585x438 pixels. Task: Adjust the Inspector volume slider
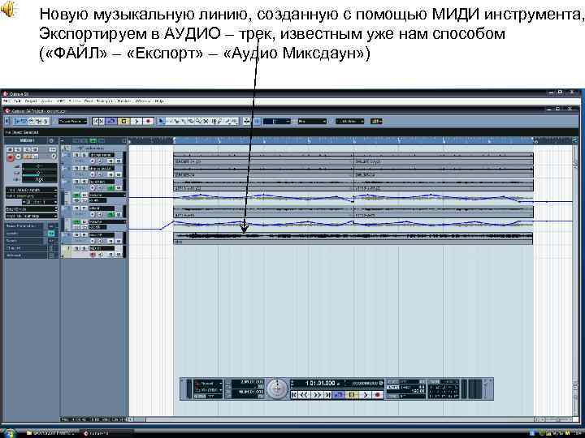pos(39,166)
